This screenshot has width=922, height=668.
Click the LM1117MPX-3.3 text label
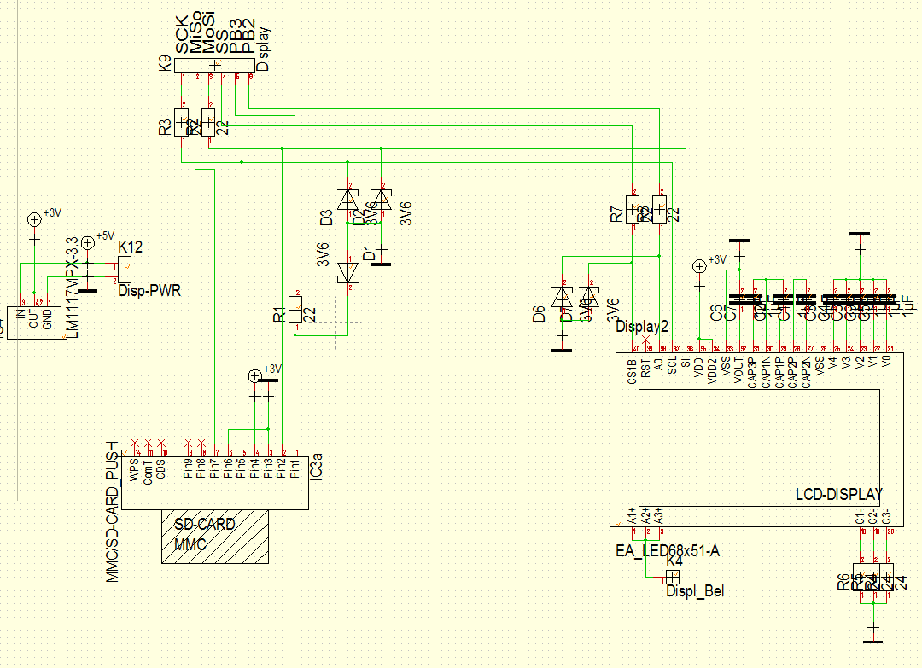pos(72,288)
